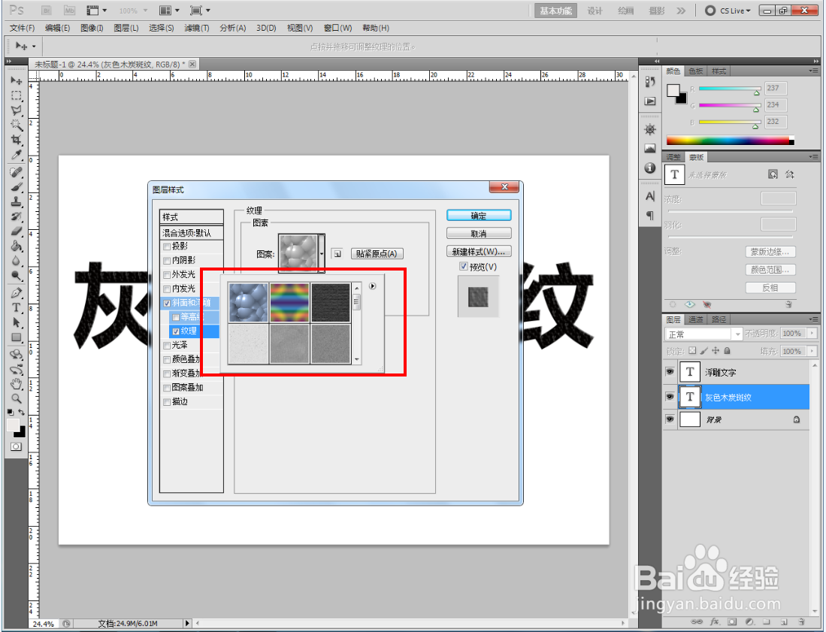Viewport: 826px width, 632px height.
Task: Uncheck the 纹理 texture checkbox
Action: [176, 331]
